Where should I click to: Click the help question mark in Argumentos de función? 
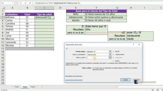(133, 44)
